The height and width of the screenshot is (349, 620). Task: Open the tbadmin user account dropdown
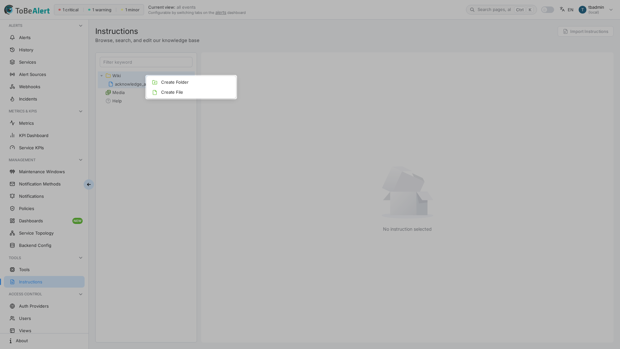click(x=596, y=10)
